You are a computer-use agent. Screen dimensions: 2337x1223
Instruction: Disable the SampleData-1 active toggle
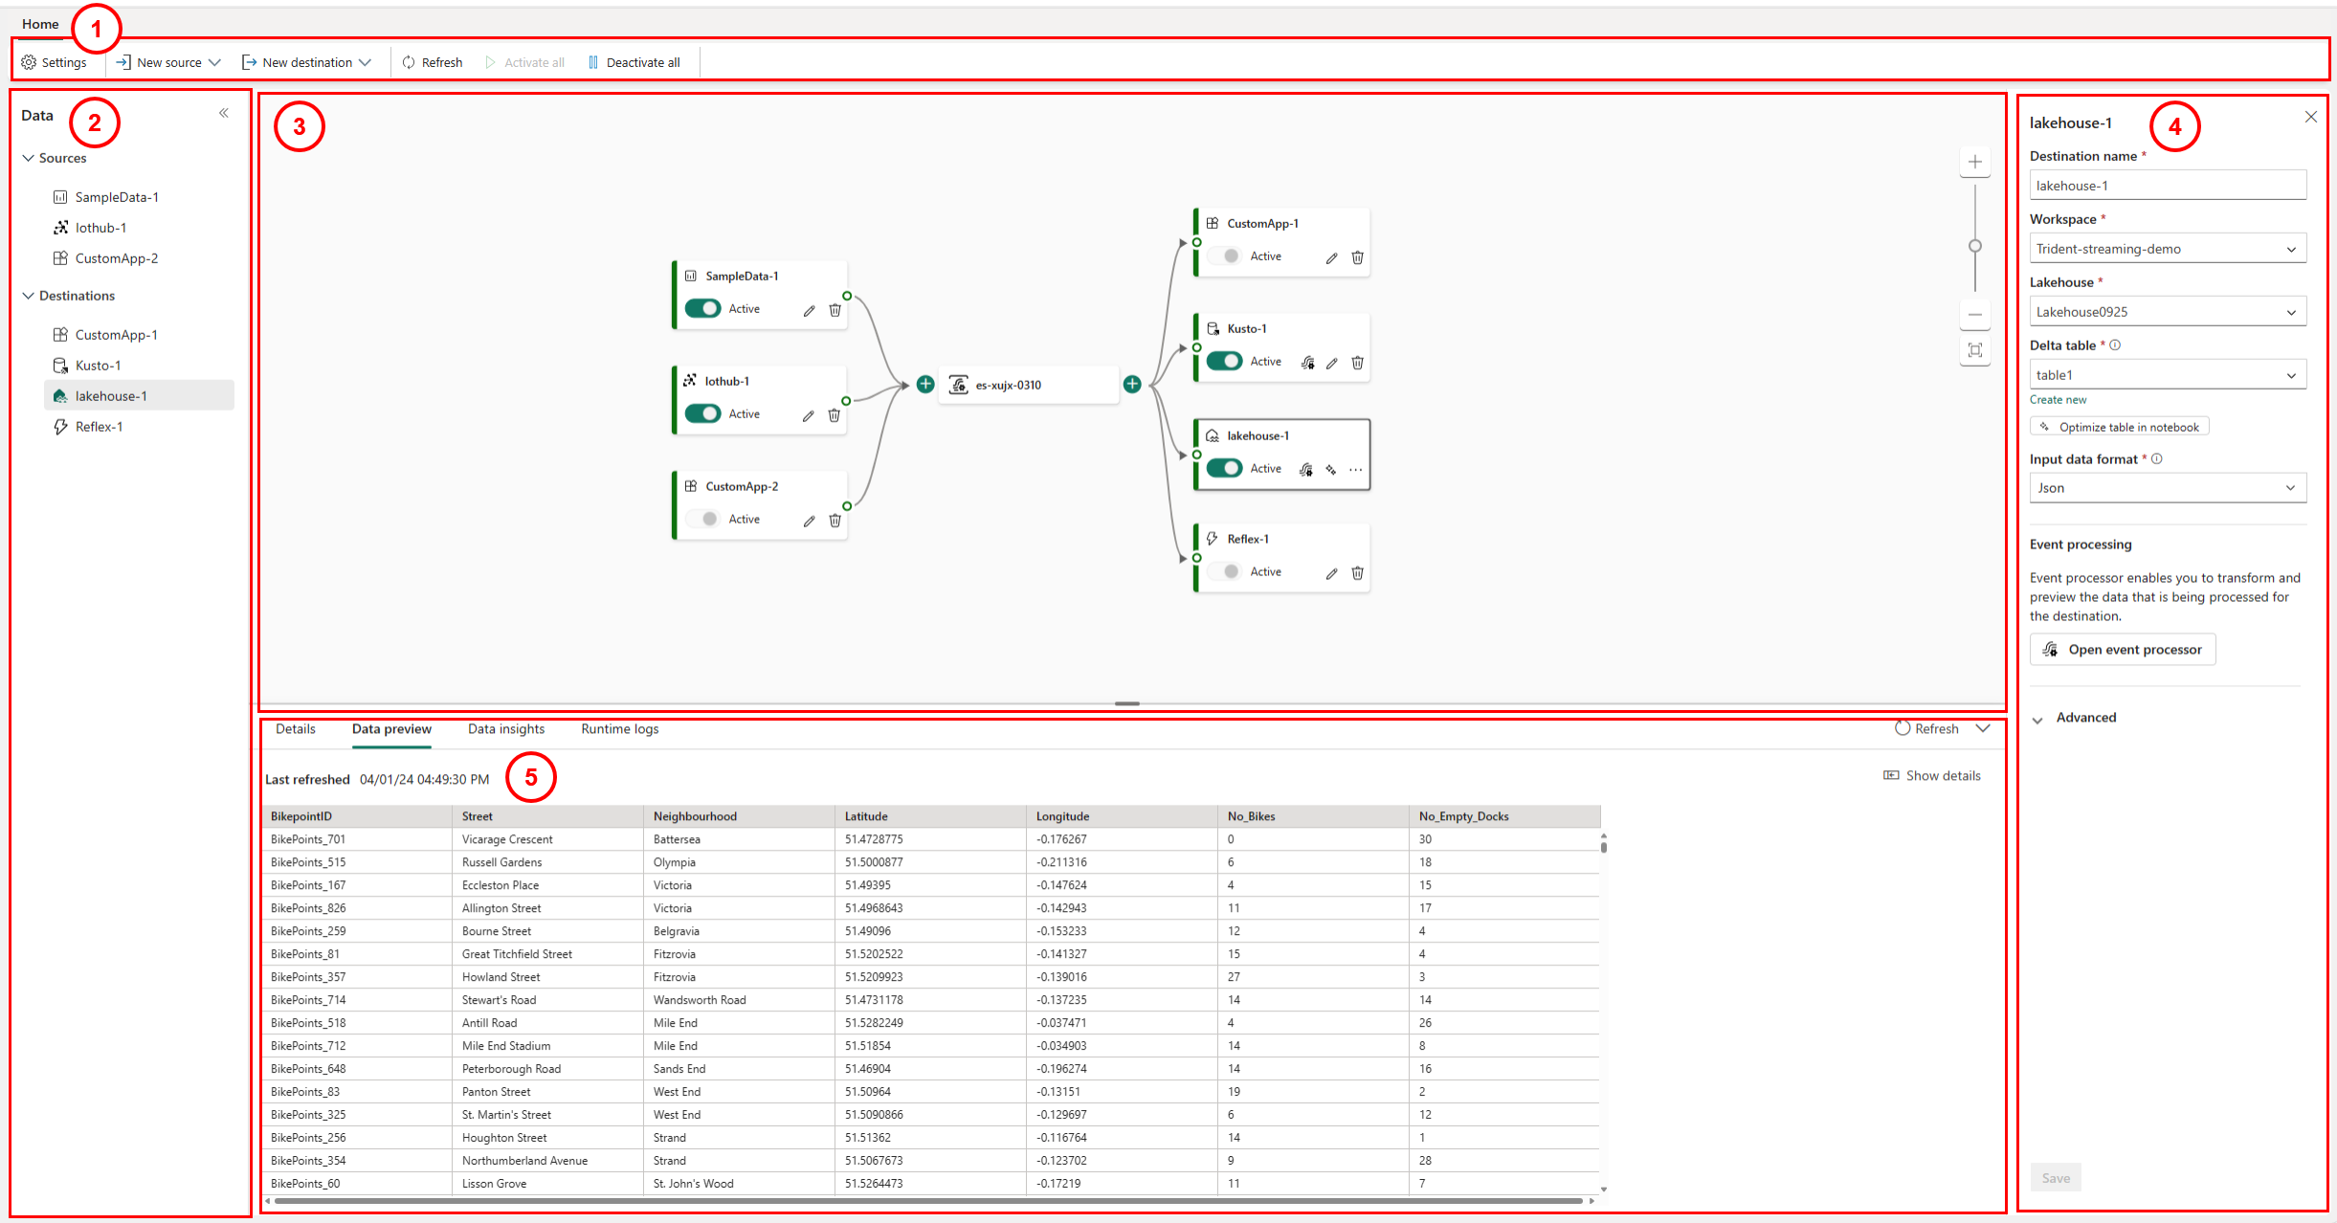click(703, 308)
